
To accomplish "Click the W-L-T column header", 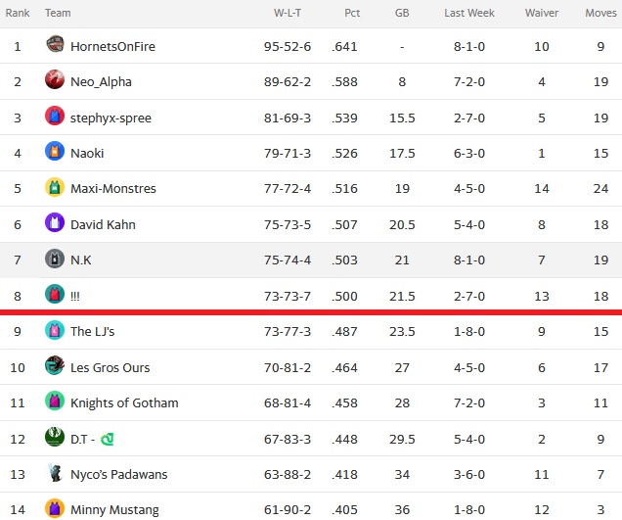I will tap(288, 13).
